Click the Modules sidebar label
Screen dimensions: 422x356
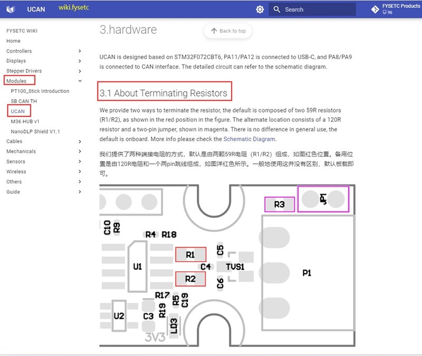point(16,81)
